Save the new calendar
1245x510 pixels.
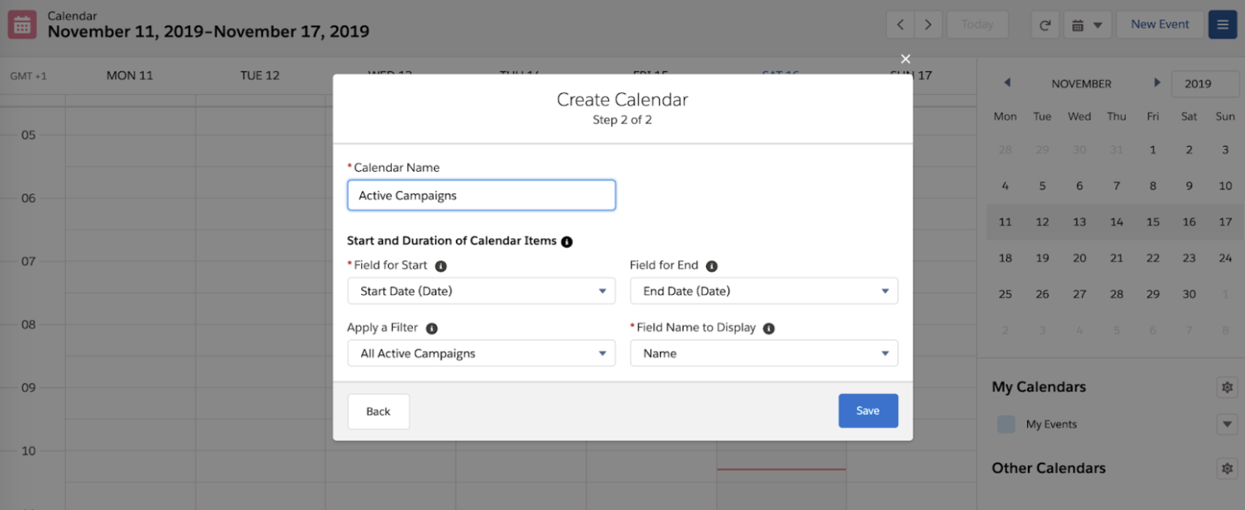(x=868, y=411)
